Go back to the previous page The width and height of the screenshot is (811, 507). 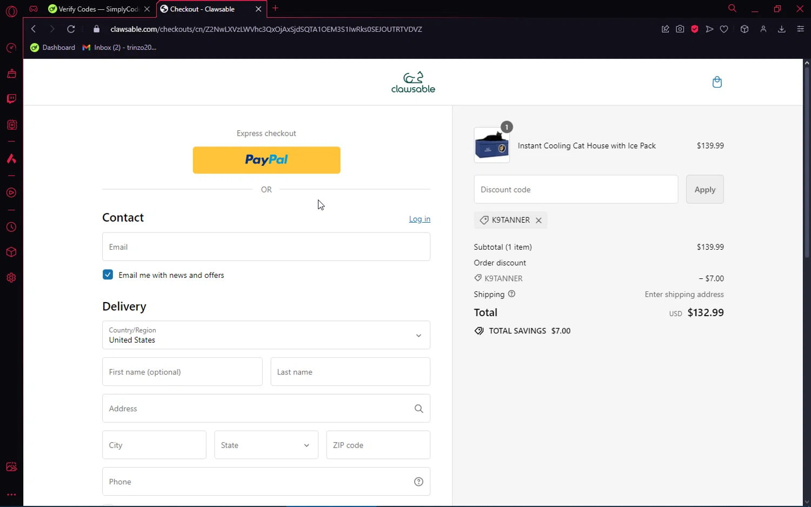(x=34, y=29)
